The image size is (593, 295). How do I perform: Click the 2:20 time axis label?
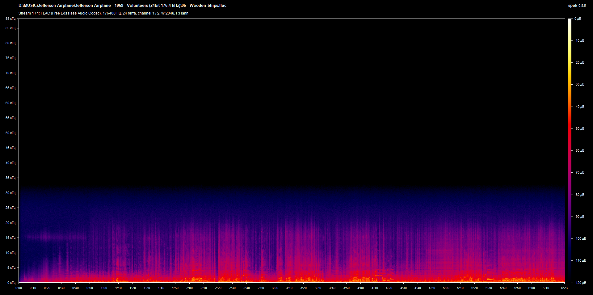tap(218, 288)
